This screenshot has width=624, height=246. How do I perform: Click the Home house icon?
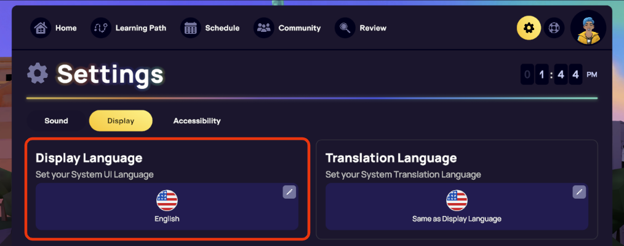(41, 28)
